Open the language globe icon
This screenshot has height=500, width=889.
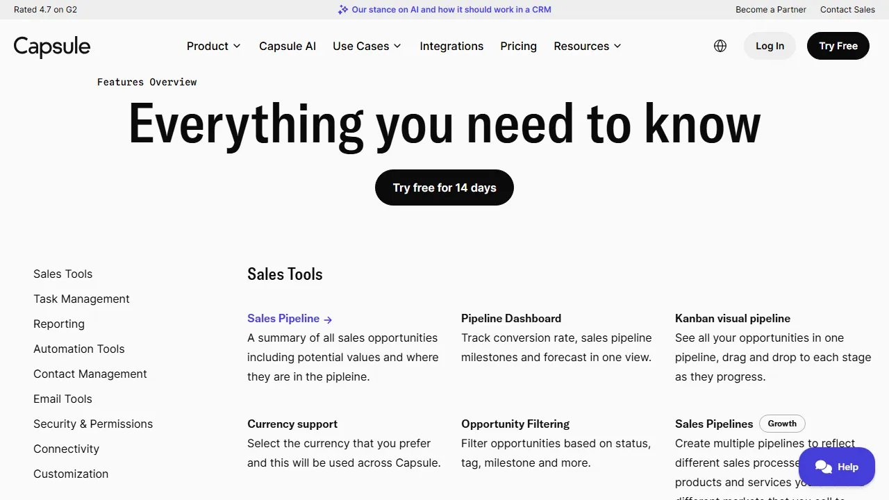[x=720, y=46]
